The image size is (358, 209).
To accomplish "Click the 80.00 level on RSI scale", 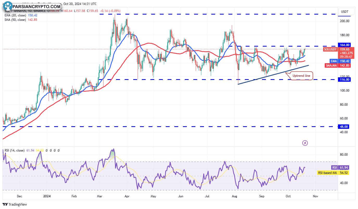I will (x=344, y=155).
